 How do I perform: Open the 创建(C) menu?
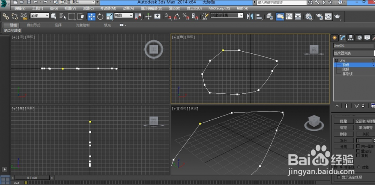point(88,8)
